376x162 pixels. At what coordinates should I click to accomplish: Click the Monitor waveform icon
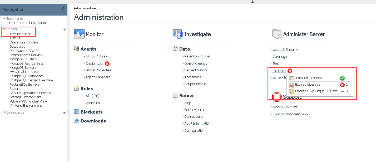(x=79, y=34)
